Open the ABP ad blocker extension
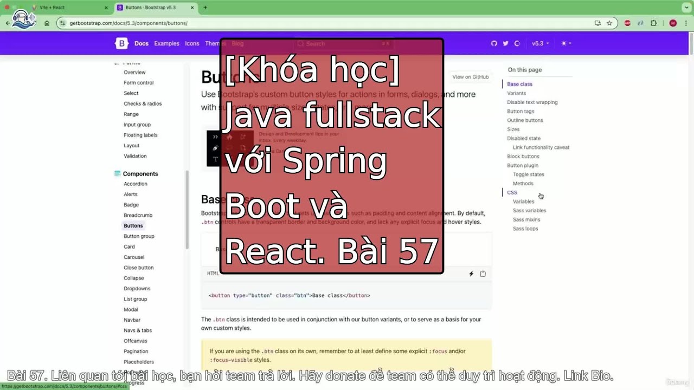The height and width of the screenshot is (390, 694). click(x=627, y=23)
